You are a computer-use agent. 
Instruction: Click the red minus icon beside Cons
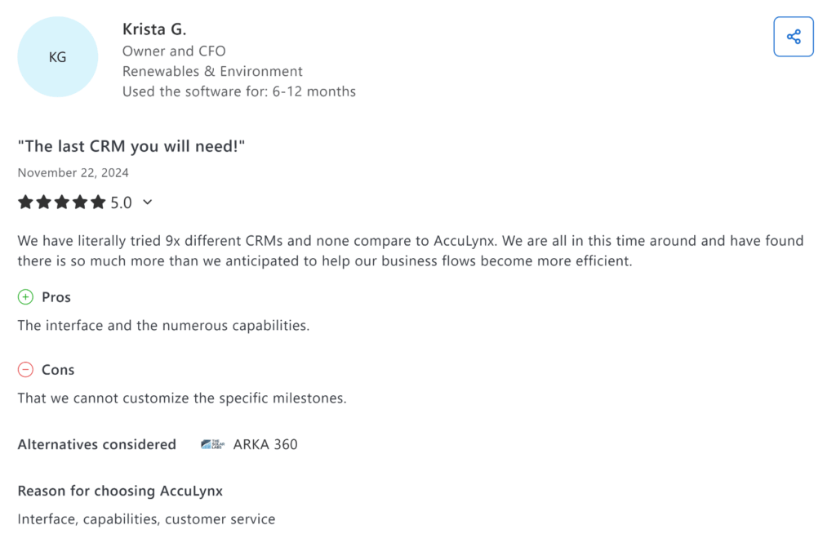(x=24, y=369)
